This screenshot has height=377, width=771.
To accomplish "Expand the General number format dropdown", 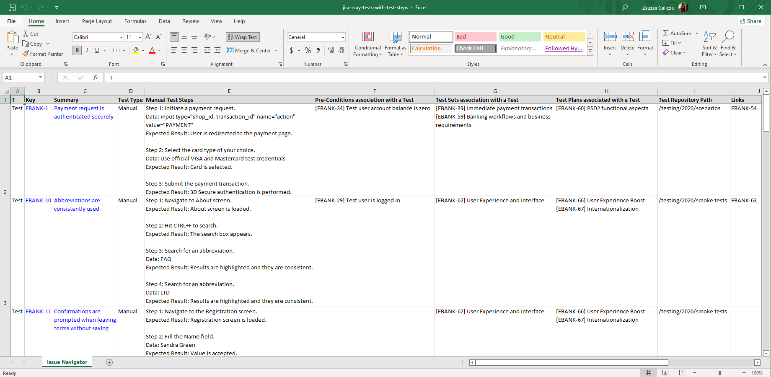I will pos(342,37).
